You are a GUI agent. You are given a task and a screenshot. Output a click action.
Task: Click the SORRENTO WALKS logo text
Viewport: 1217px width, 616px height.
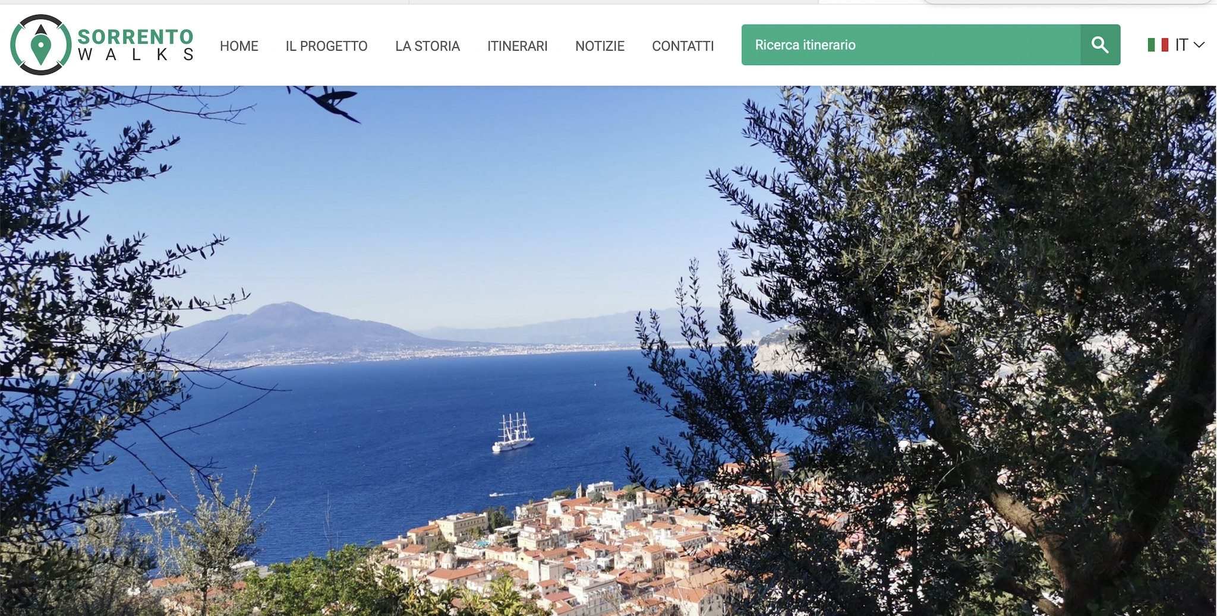(135, 45)
